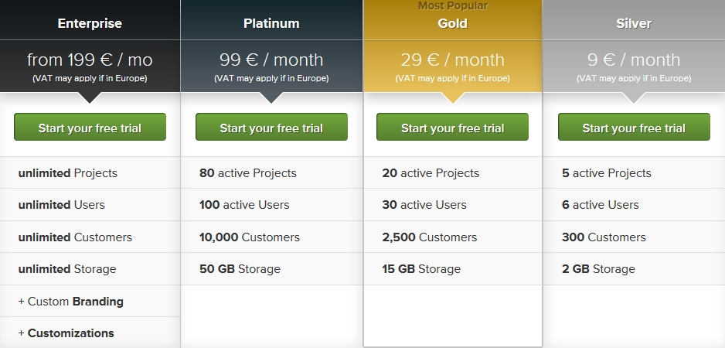
Task: Click the '+ Customizations' feature row
Action: pyautogui.click(x=90, y=333)
